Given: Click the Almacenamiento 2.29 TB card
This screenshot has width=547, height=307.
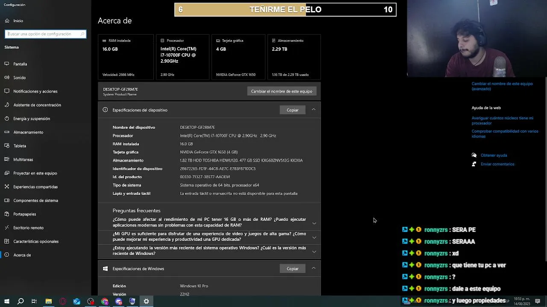Looking at the screenshot, I should point(294,57).
